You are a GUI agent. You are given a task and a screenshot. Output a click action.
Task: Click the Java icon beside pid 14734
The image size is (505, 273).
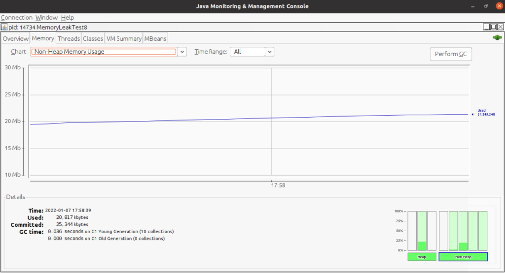pyautogui.click(x=4, y=28)
